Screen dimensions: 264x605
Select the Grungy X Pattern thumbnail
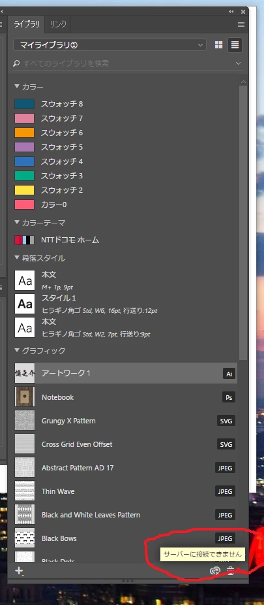(25, 421)
